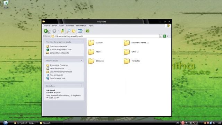Click the green Back arrow button
This screenshot has height=125, width=222.
[45, 31]
